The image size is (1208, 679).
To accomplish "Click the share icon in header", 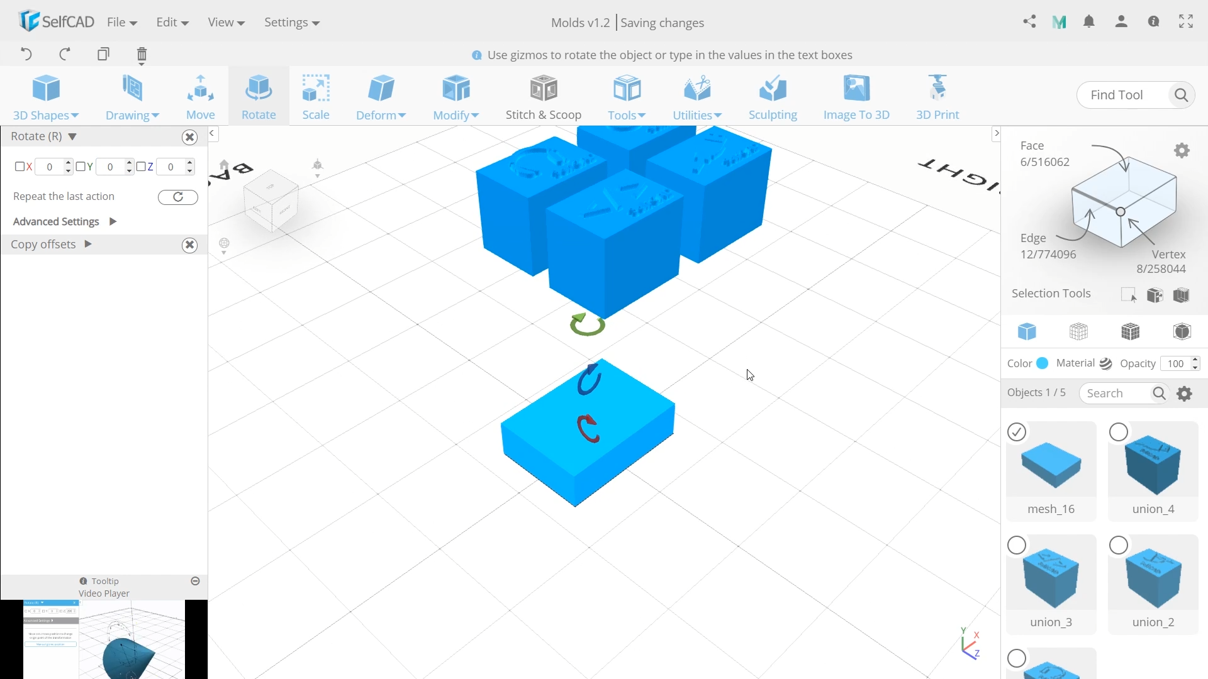I will (1029, 22).
